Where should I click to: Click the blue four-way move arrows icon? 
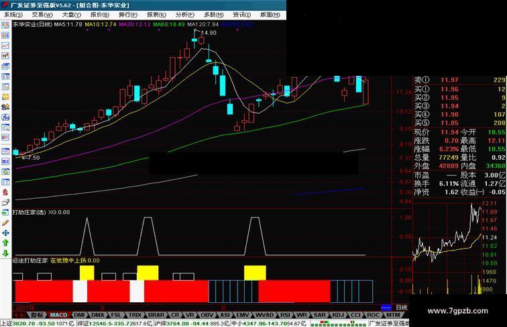(5, 233)
